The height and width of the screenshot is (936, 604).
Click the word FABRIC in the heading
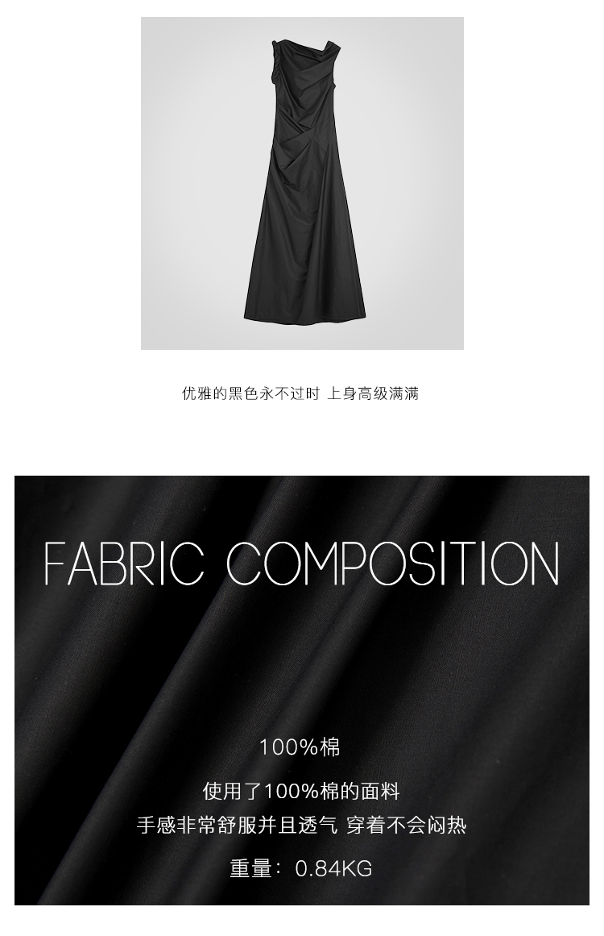(x=125, y=564)
